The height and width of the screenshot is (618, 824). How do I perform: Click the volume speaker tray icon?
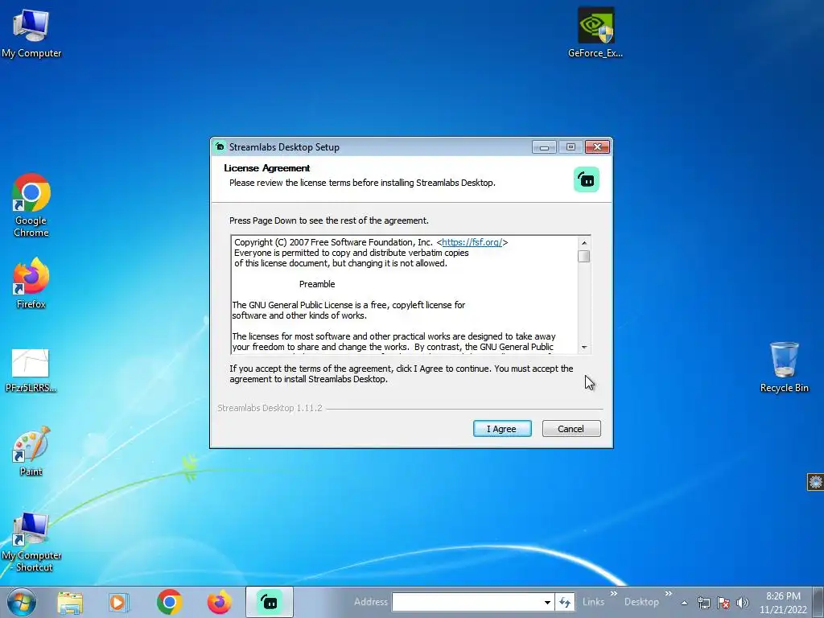pyautogui.click(x=742, y=603)
